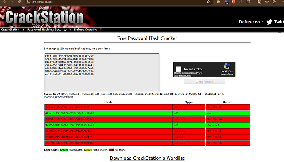Select hash 7a67ab5872843b22b5e14511867c4e43 in results

coord(70,125)
